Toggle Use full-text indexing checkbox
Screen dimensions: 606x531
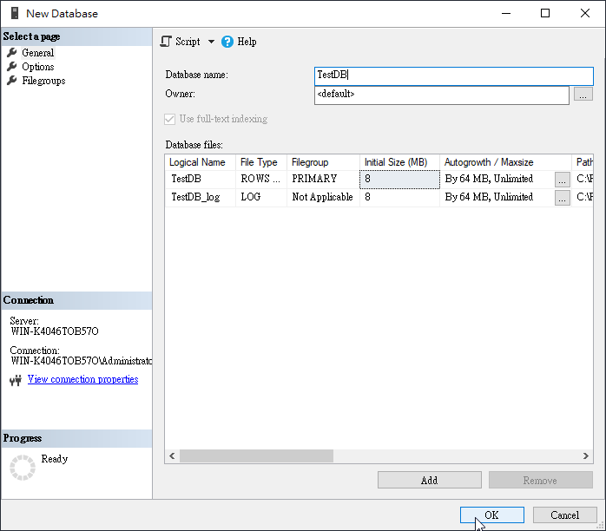pyautogui.click(x=169, y=119)
